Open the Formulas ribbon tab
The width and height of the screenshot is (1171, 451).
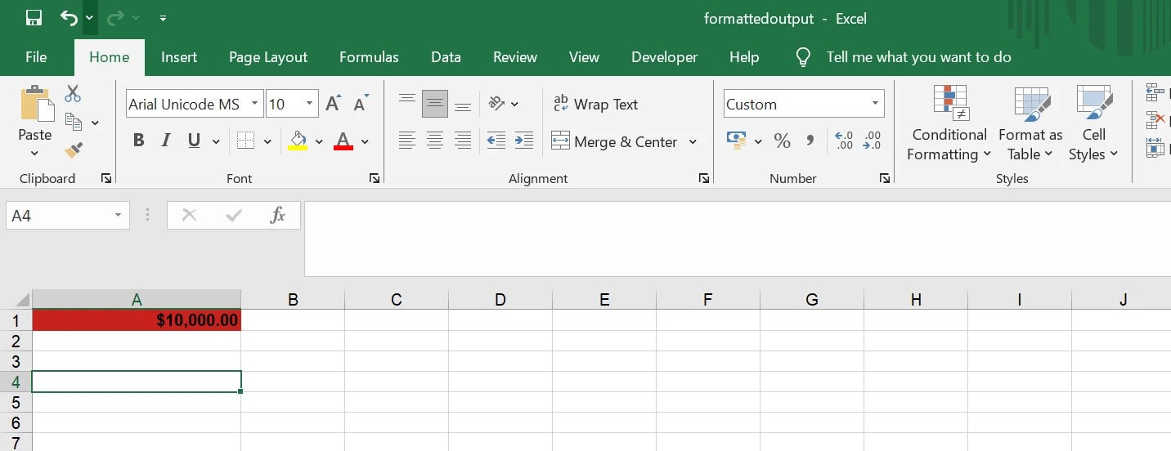pyautogui.click(x=369, y=57)
